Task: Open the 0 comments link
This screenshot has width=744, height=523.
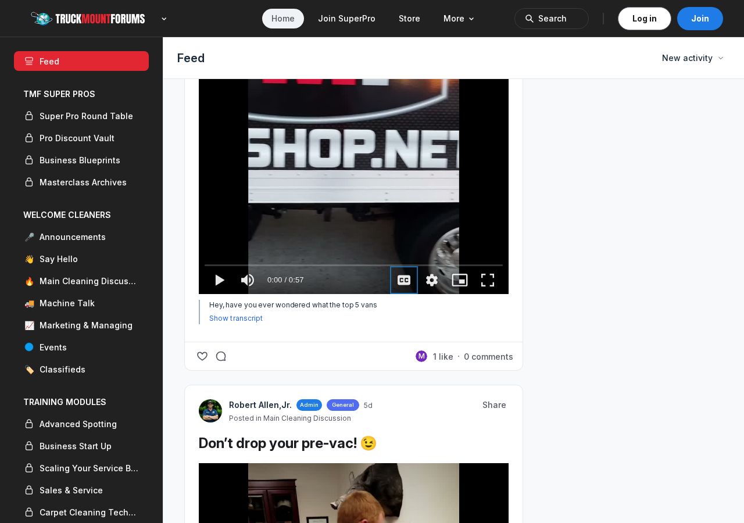Action: (x=488, y=357)
